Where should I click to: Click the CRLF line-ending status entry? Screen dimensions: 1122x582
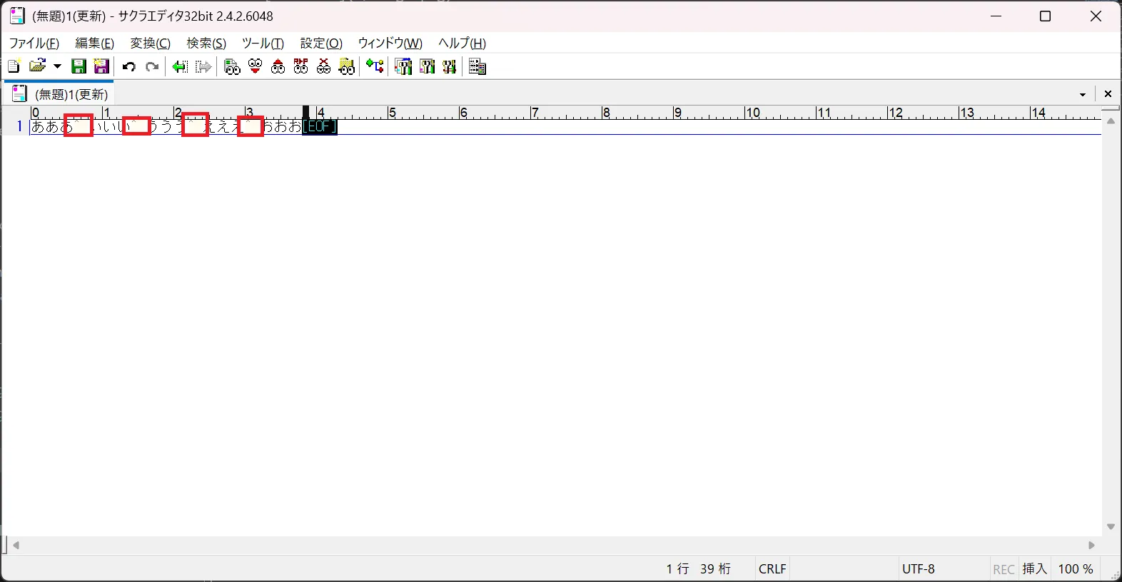pos(772,568)
